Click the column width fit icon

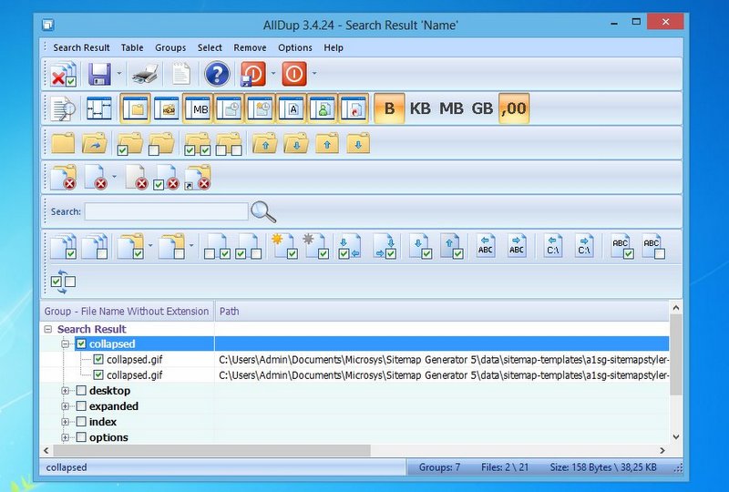[x=99, y=108]
